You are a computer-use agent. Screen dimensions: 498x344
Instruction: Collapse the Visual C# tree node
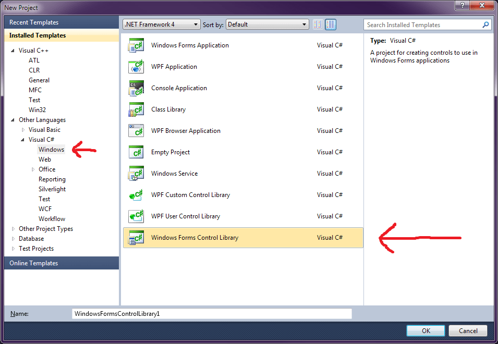point(23,140)
